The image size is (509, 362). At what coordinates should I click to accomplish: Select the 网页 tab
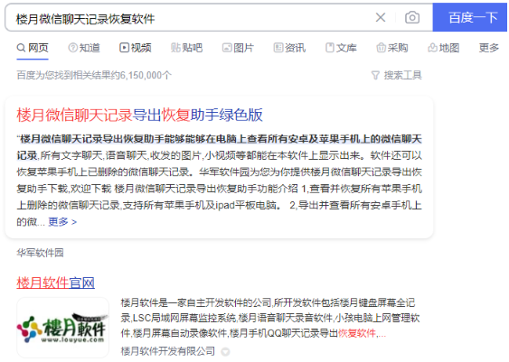coord(33,48)
